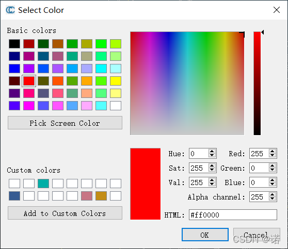Increase the Green value with up arrow
This screenshot has height=249, width=288.
pyautogui.click(x=272, y=166)
